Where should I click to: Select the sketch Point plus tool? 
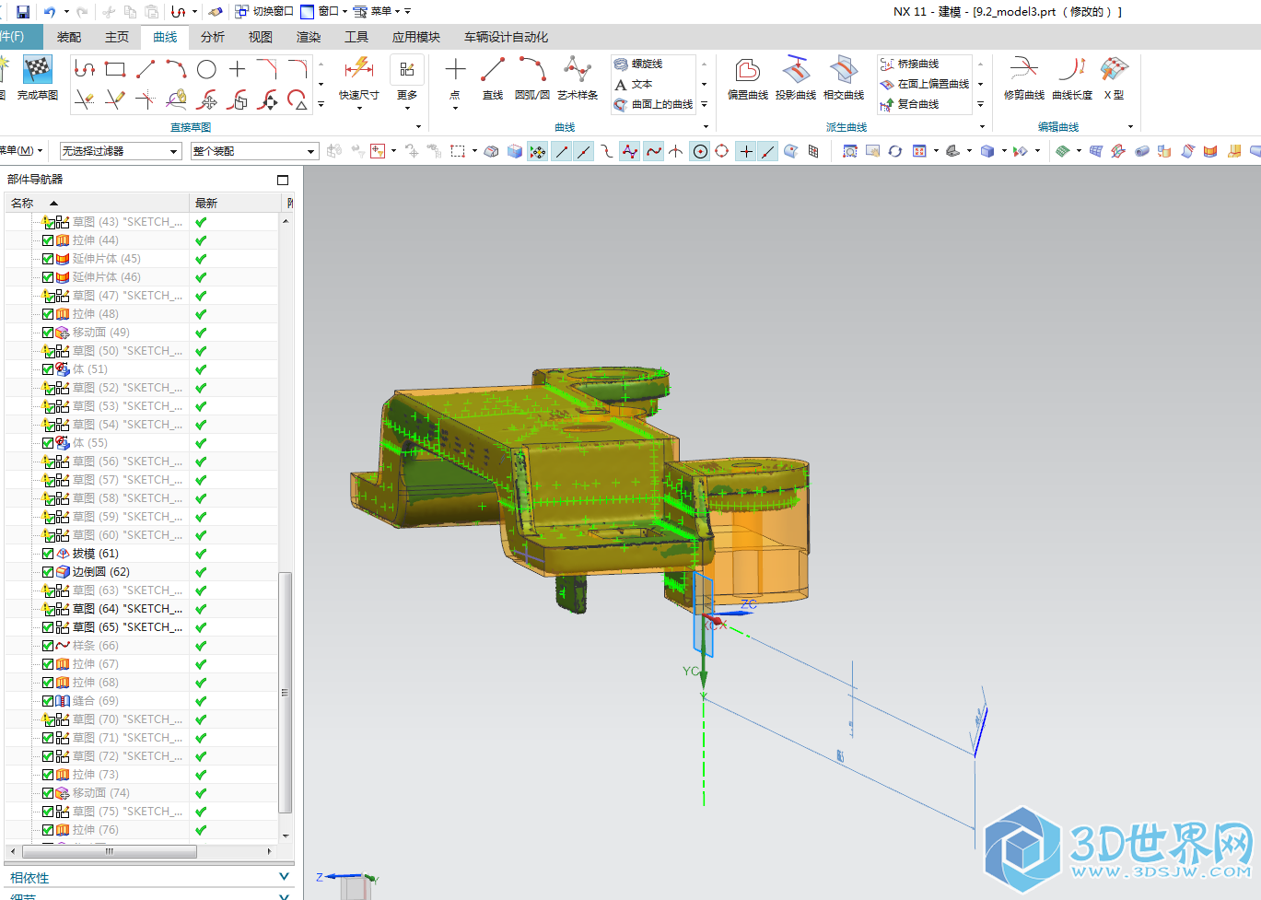[237, 69]
